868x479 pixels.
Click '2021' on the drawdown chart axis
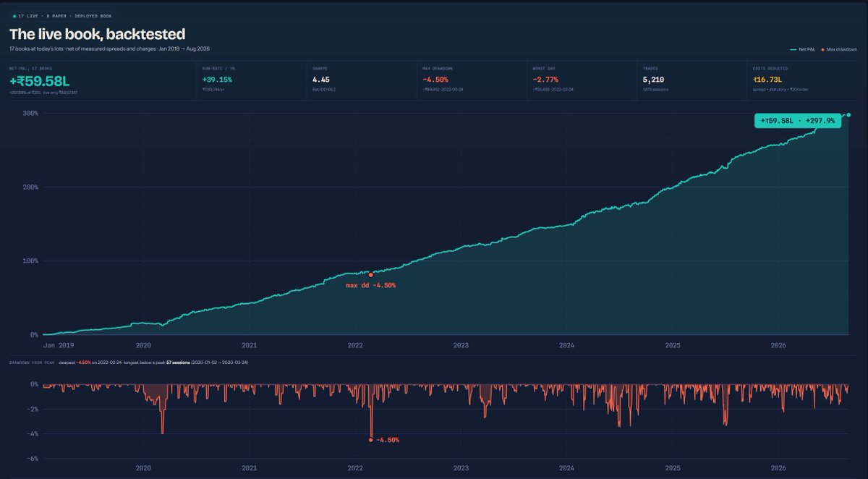[x=250, y=468]
